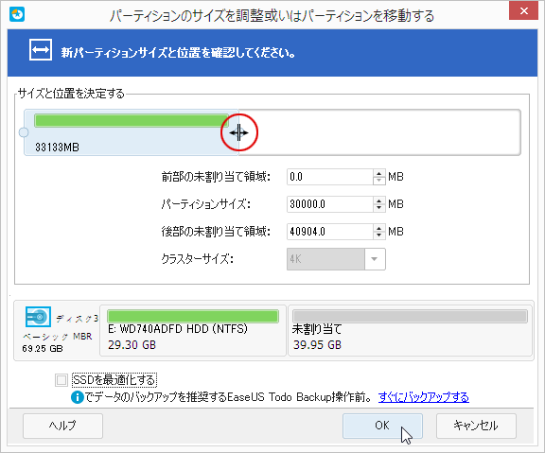Click the rear unallocated field 40904.0
The width and height of the screenshot is (545, 453).
[x=330, y=232]
